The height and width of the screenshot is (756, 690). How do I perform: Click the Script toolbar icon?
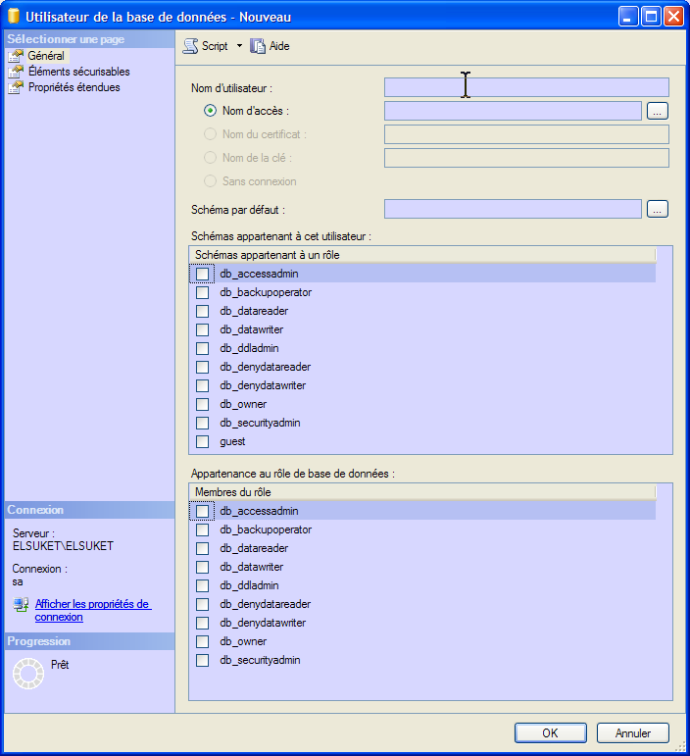(190, 46)
